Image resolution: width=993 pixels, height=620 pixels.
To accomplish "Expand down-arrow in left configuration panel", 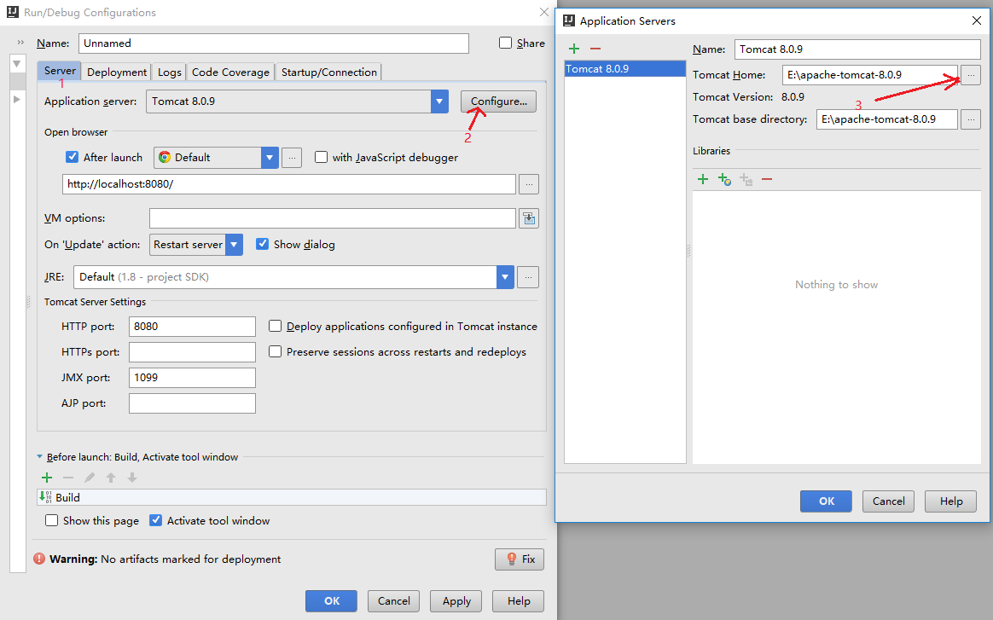I will pyautogui.click(x=17, y=64).
